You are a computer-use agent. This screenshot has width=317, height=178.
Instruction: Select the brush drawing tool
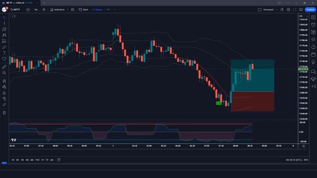pyautogui.click(x=4, y=47)
